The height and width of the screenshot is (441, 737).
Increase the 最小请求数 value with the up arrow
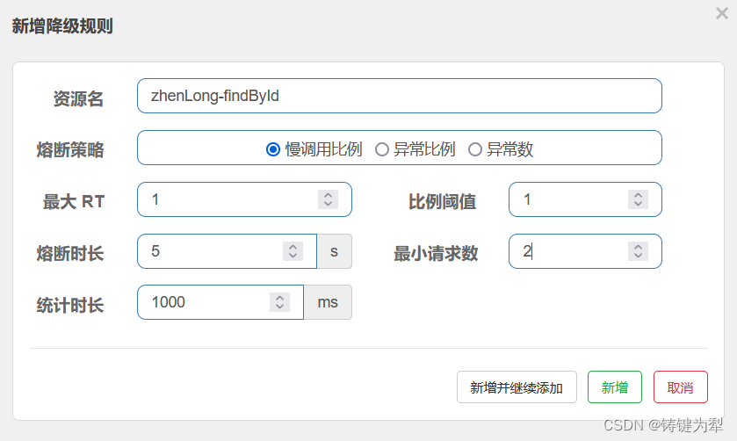tap(638, 246)
